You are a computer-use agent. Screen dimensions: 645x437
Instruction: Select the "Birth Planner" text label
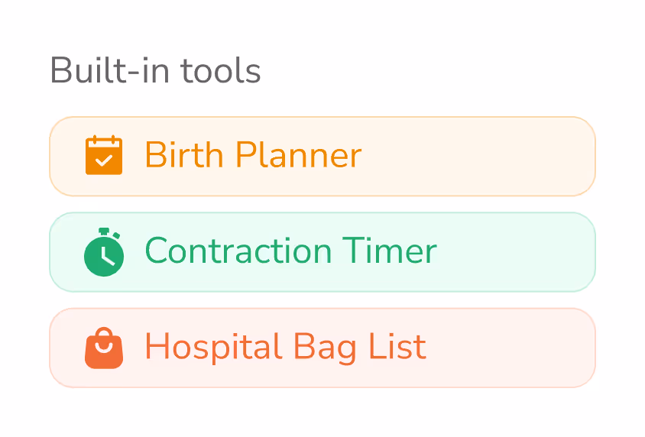point(253,155)
